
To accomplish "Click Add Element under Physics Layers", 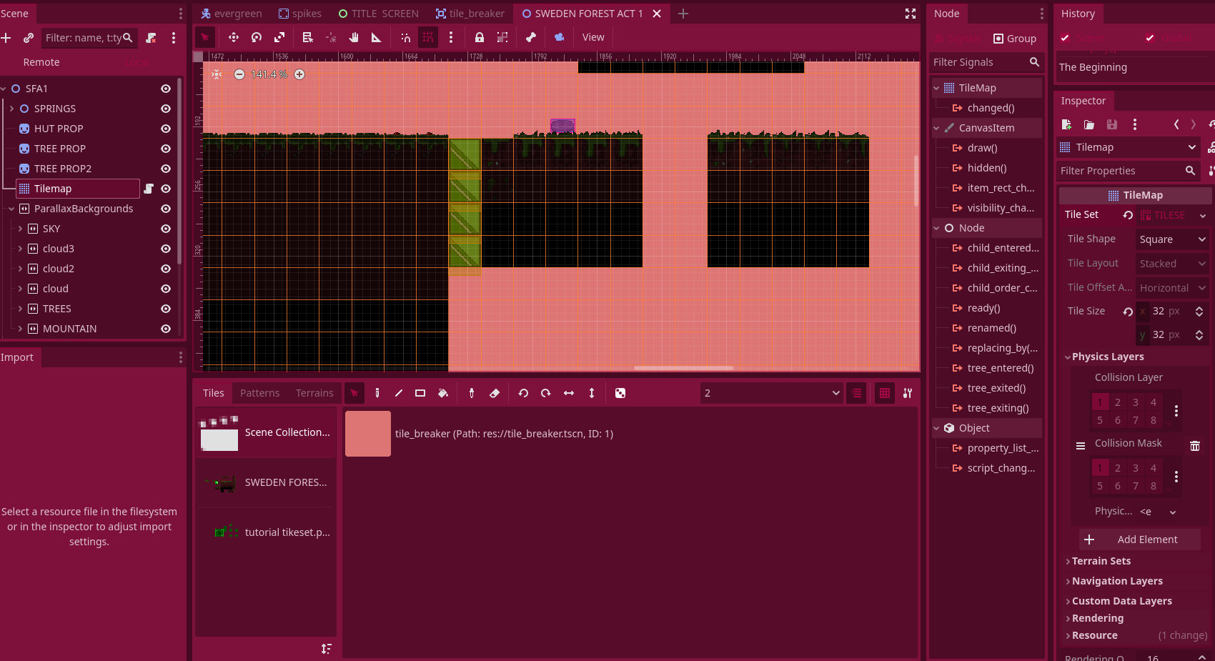I will (1139, 540).
